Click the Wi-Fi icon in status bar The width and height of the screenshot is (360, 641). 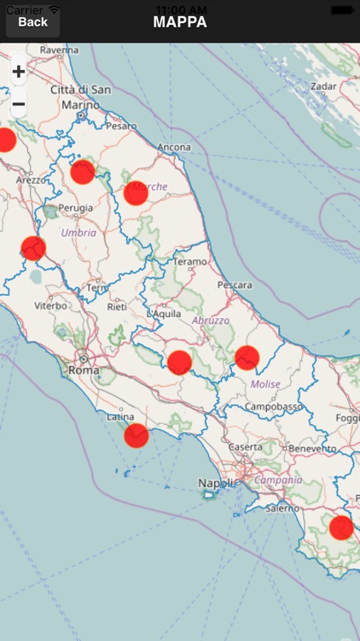54,9
